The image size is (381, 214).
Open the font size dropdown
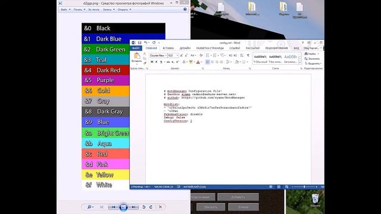tap(177, 55)
